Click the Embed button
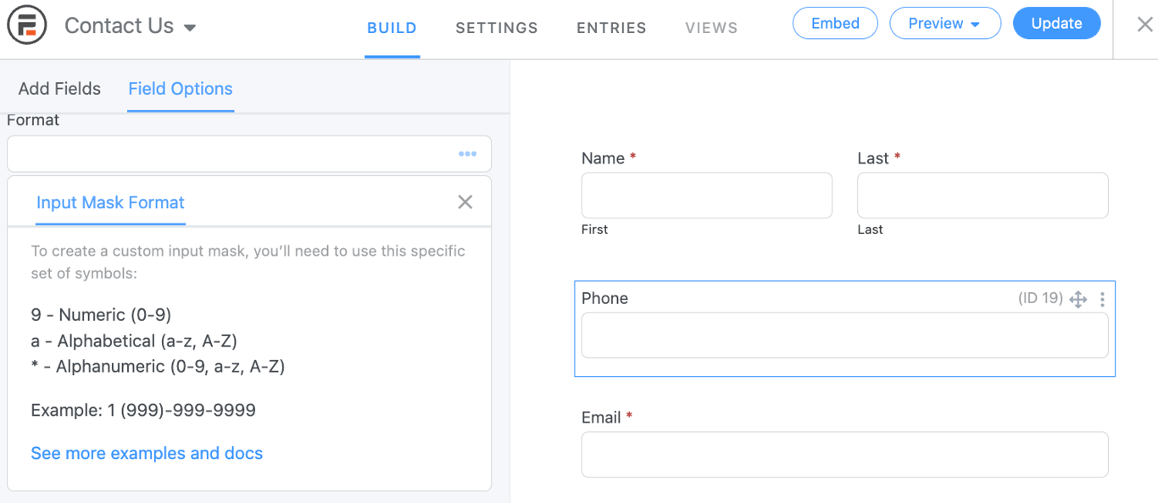The width and height of the screenshot is (1158, 503). pyautogui.click(x=834, y=23)
